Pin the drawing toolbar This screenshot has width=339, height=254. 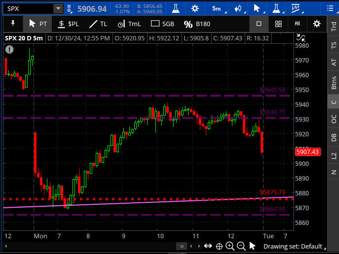12,24
